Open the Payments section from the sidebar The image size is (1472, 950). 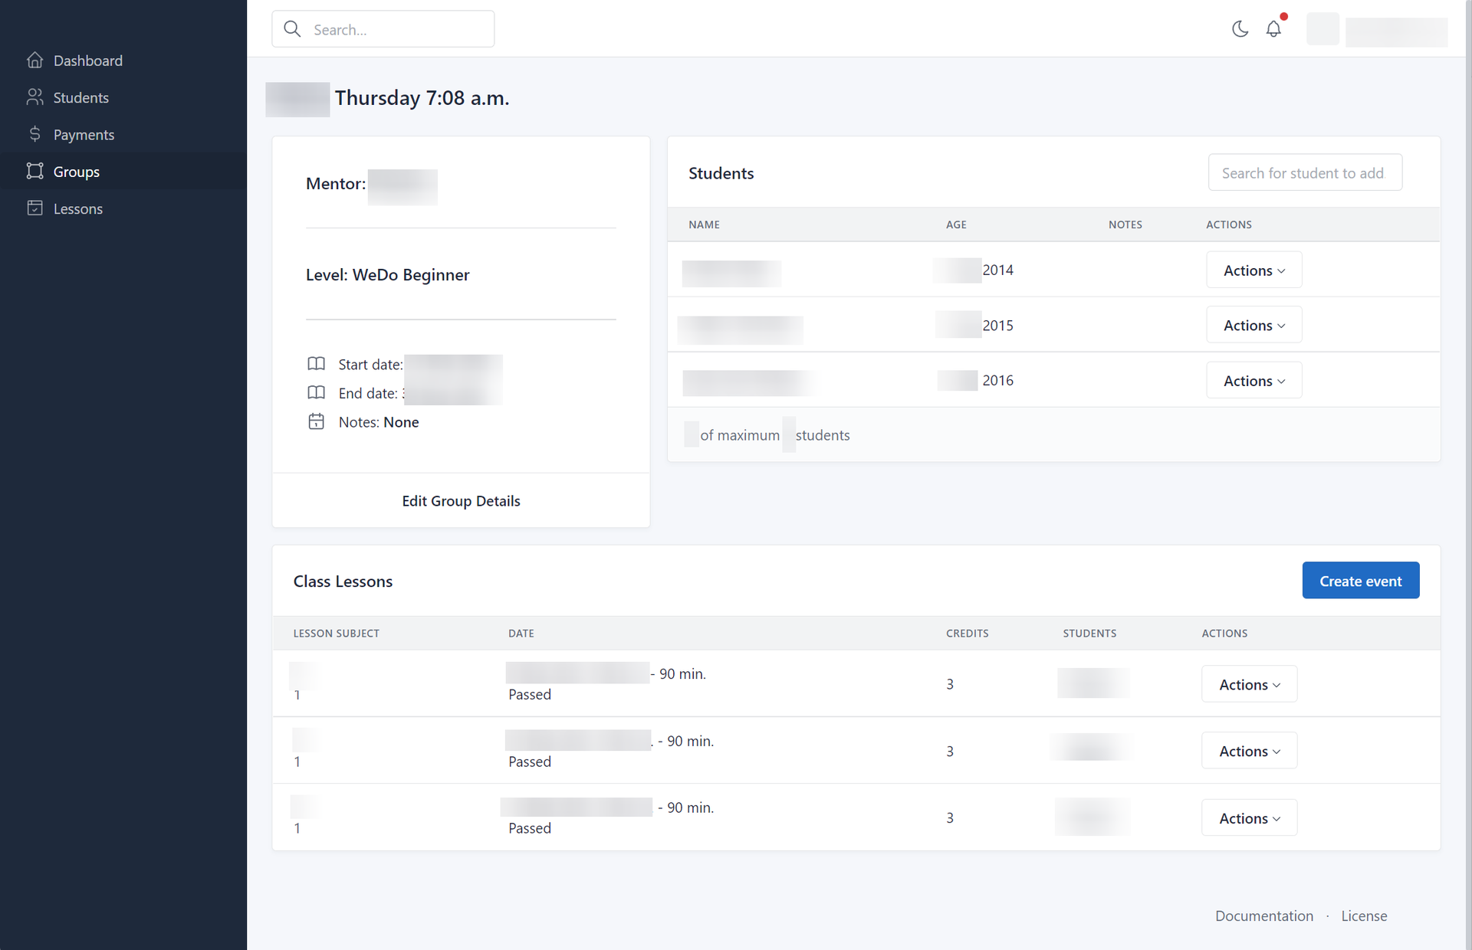[x=84, y=134]
